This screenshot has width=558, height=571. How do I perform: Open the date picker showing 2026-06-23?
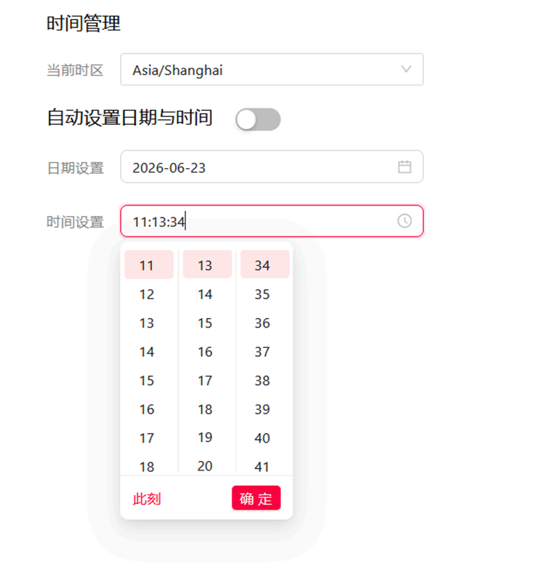[272, 167]
